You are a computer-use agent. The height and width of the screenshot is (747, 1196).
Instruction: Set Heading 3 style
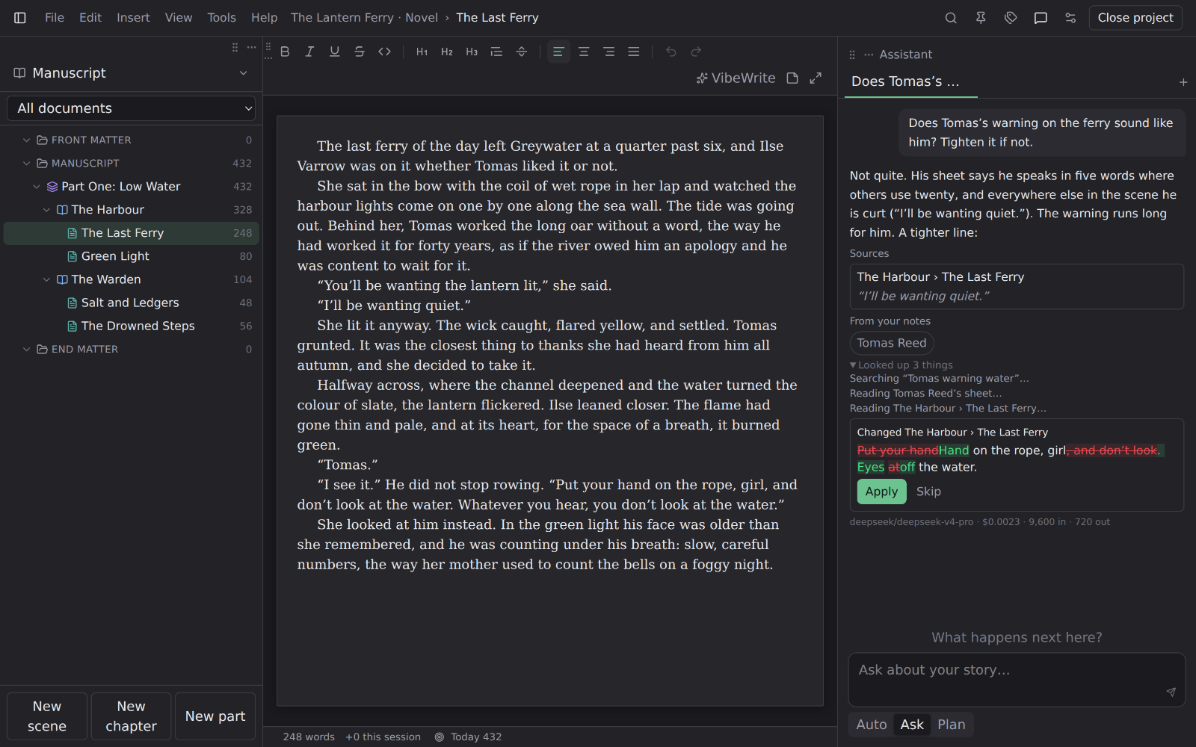472,52
